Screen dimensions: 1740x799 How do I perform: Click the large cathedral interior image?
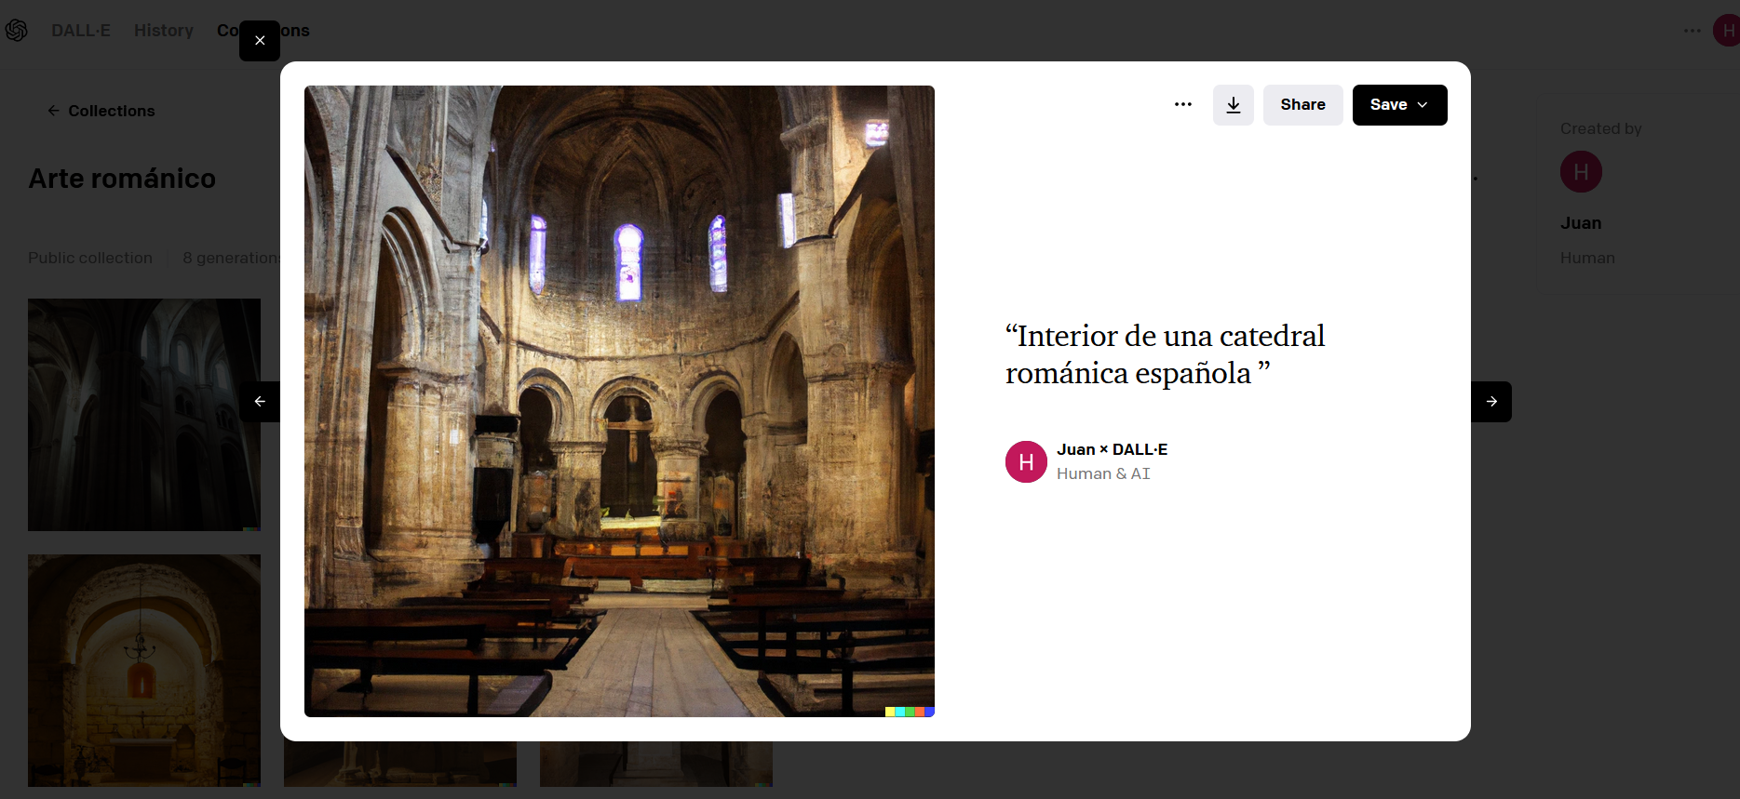click(619, 401)
